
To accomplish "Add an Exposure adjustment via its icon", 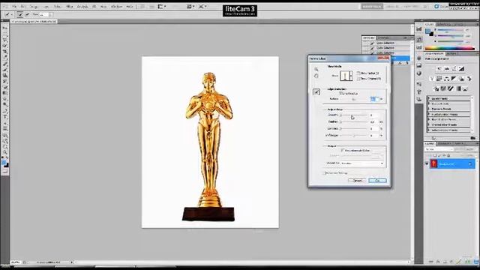I will tap(462, 69).
